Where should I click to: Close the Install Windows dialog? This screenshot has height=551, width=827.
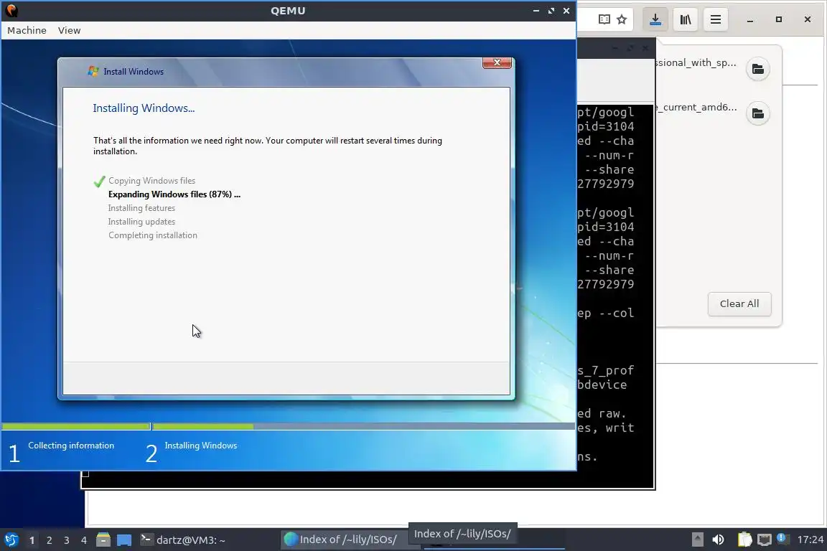(x=497, y=62)
